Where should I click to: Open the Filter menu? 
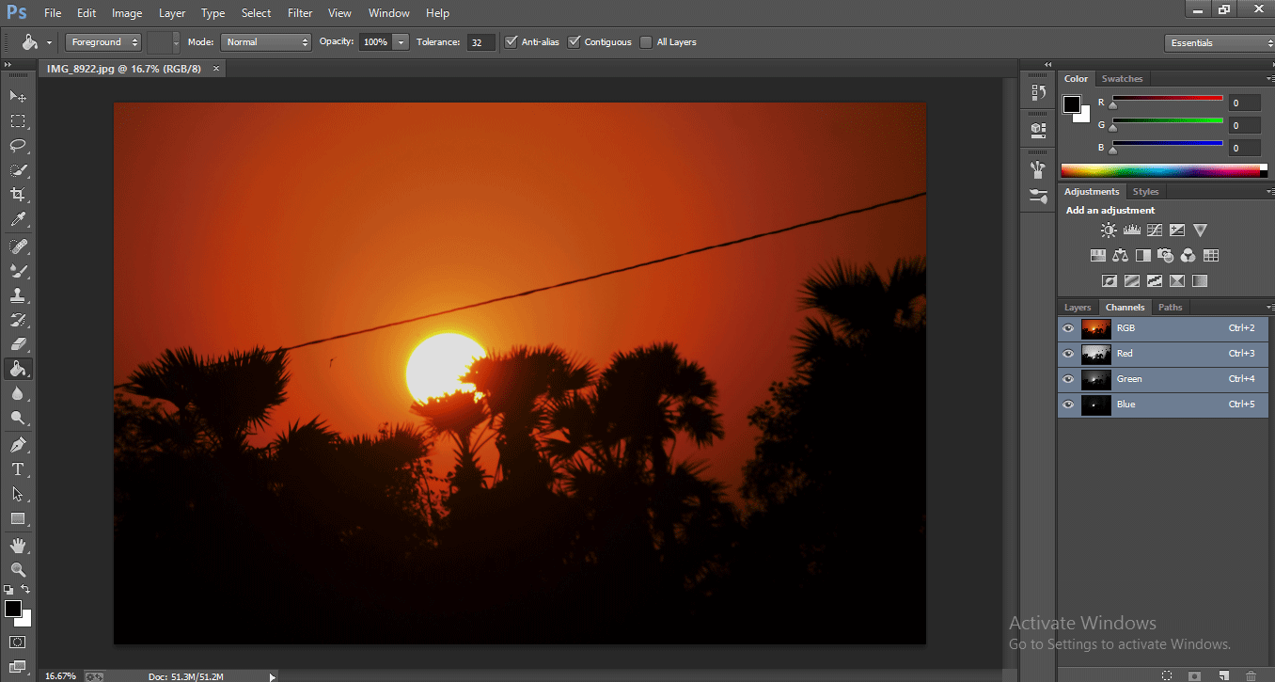(x=299, y=12)
